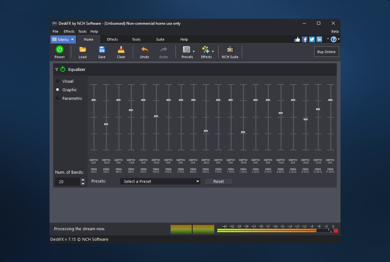Click the Clear broom icon

coord(121,50)
